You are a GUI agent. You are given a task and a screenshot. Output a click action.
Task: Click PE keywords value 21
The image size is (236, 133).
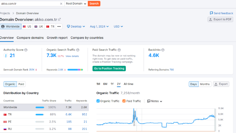point(85,122)
